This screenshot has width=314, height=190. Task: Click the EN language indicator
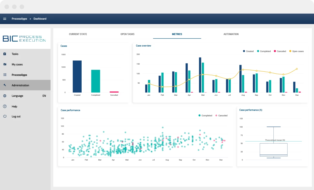44,96
